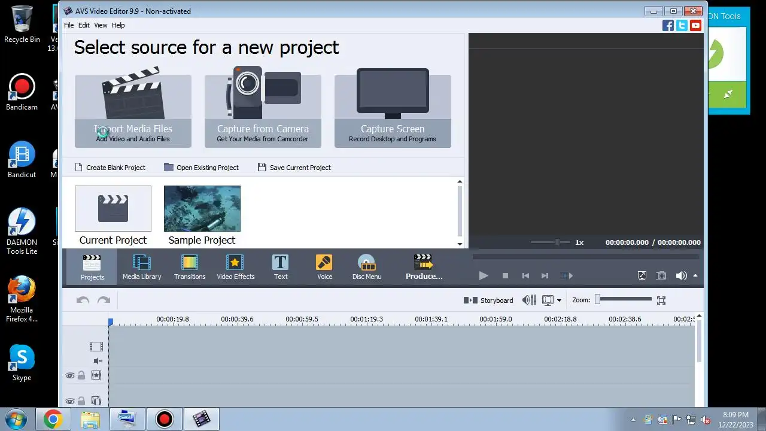Open the display options dropdown arrow
Image resolution: width=766 pixels, height=431 pixels.
(x=559, y=301)
